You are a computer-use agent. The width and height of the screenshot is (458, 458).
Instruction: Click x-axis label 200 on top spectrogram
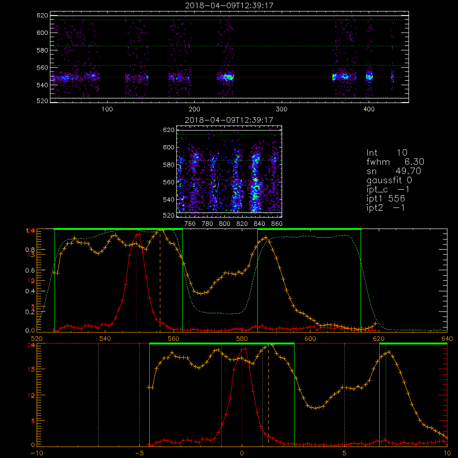pos(194,109)
